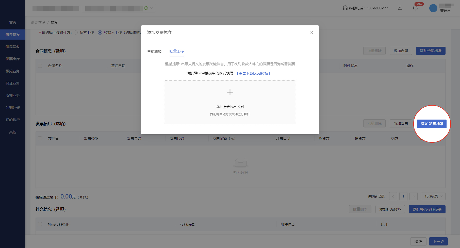This screenshot has height=248, width=460.
Task: Close the 添加发票标准 dialog
Action: [x=312, y=32]
